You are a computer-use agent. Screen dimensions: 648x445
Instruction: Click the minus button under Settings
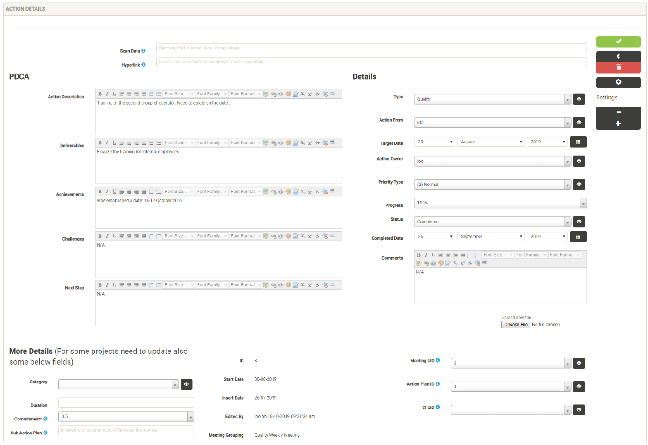pyautogui.click(x=618, y=112)
